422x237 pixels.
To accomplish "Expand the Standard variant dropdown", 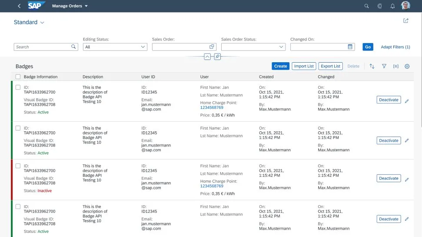I will [x=42, y=23].
